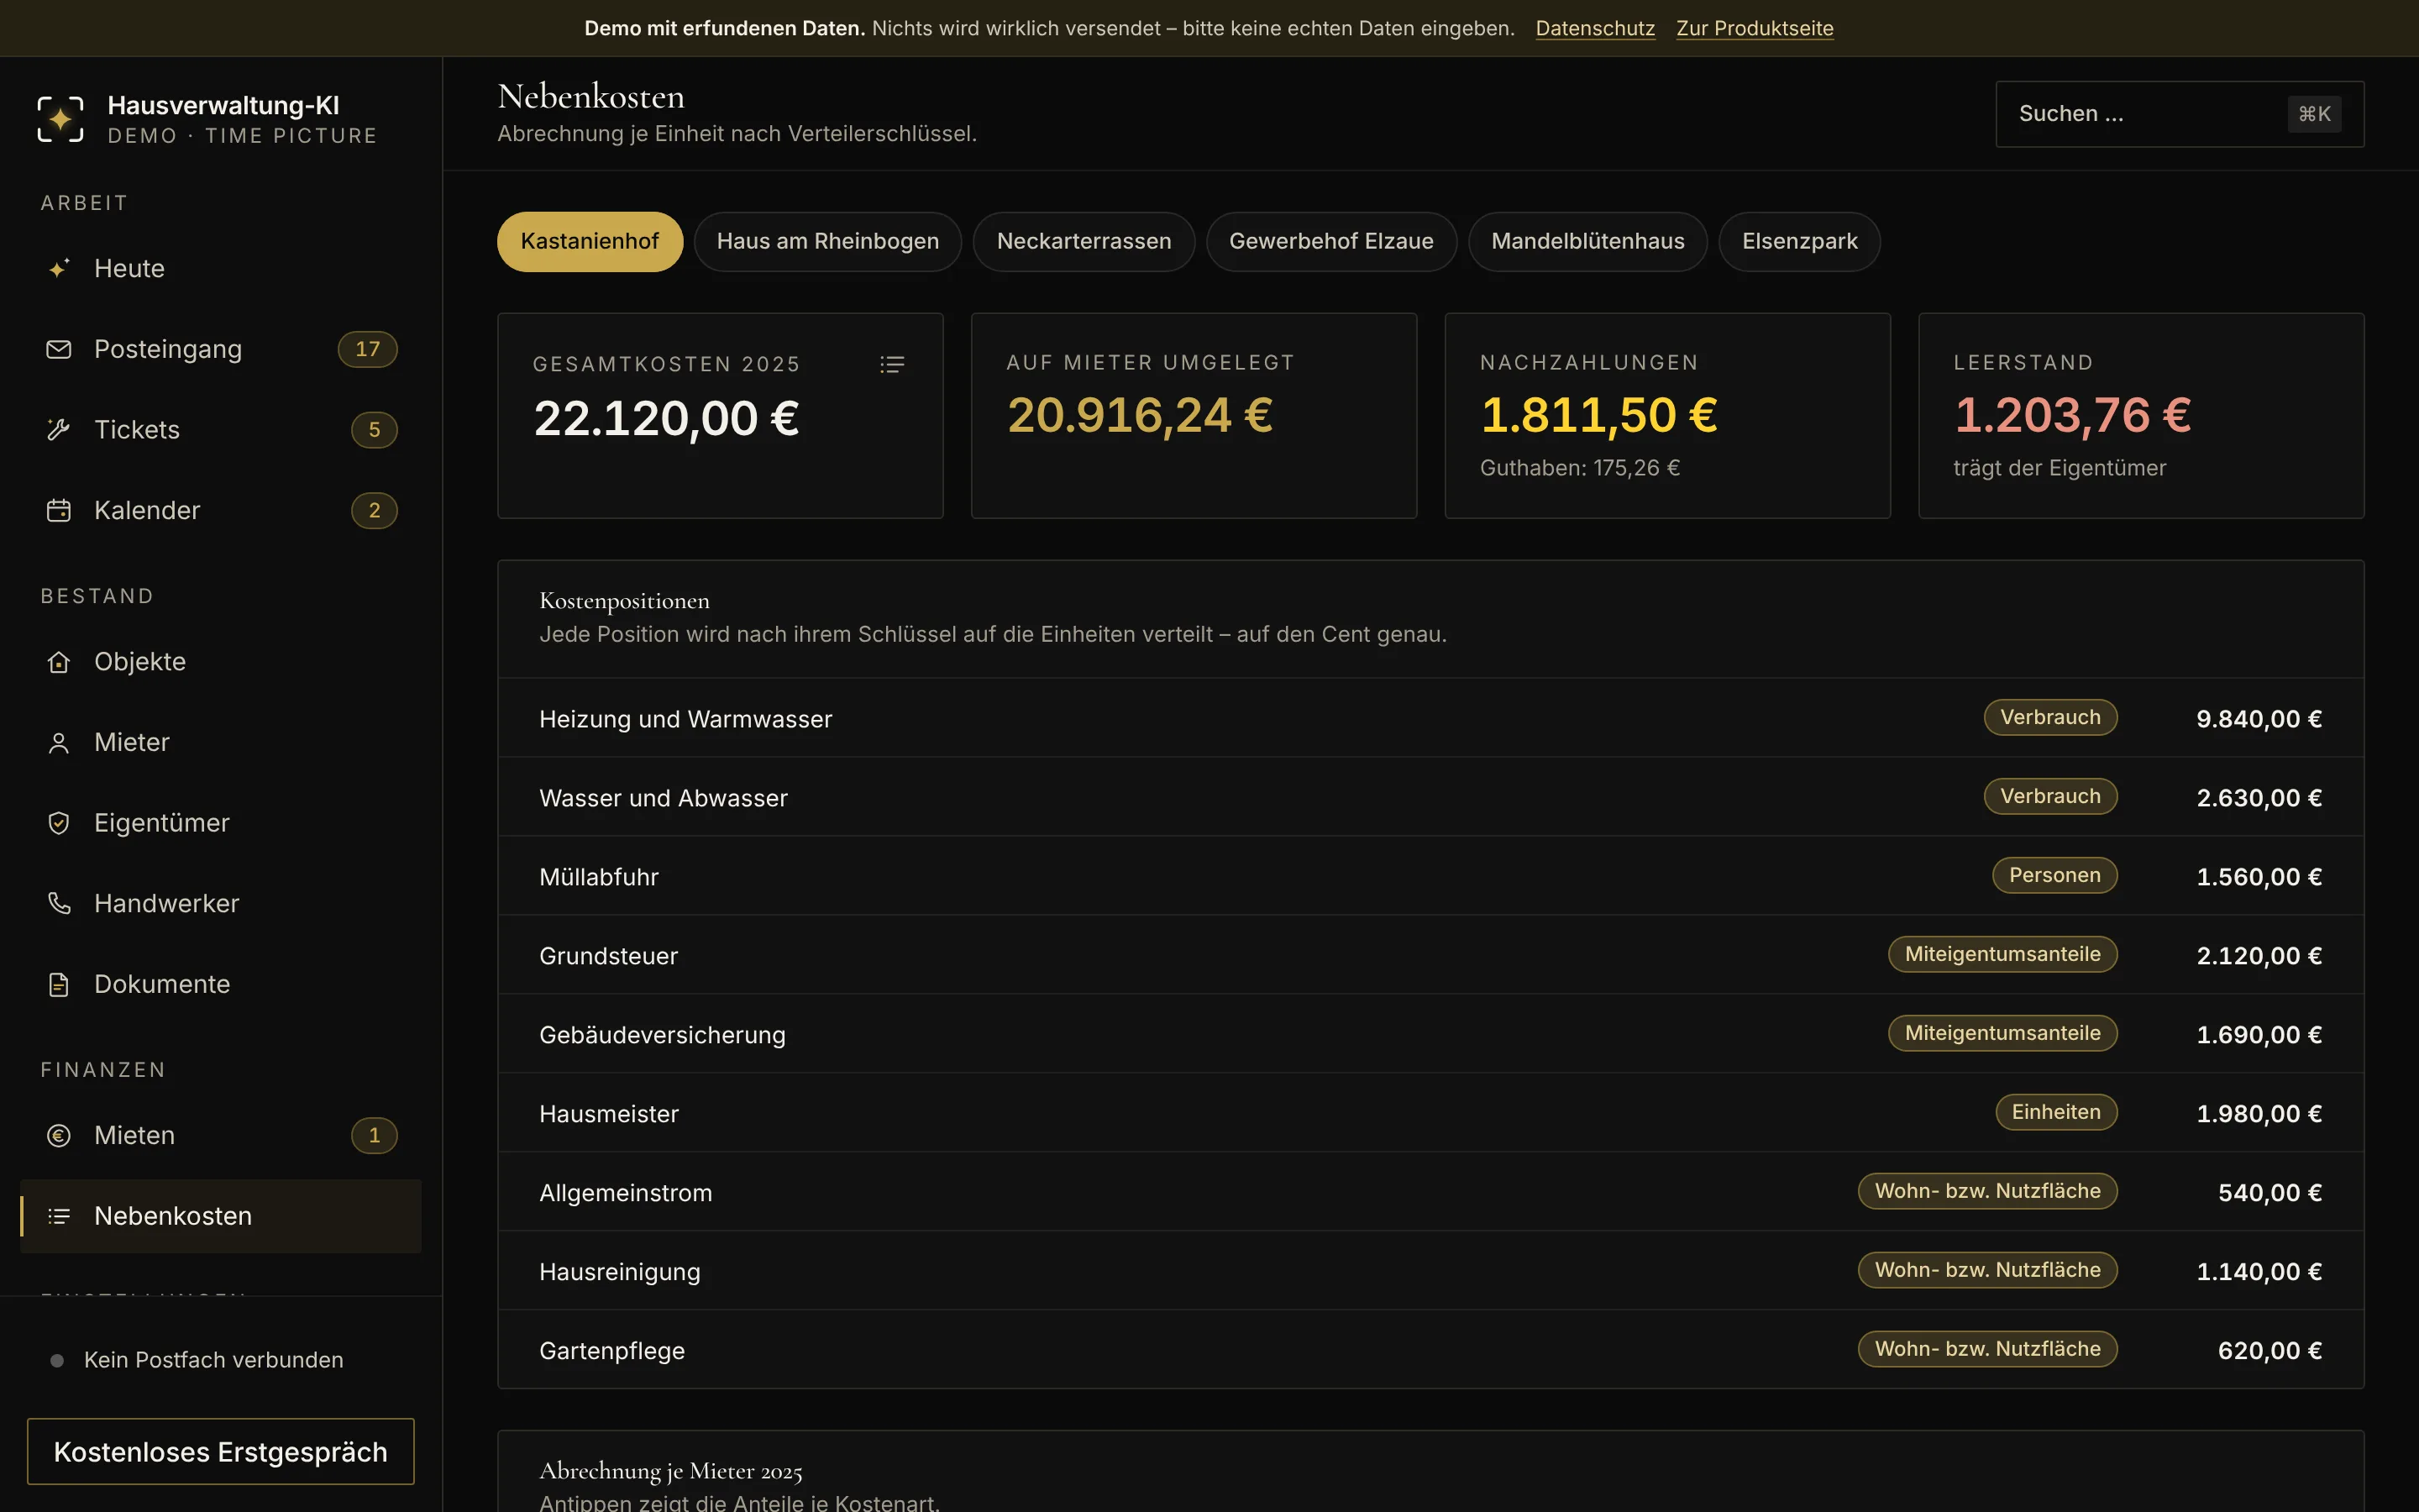The width and height of the screenshot is (2419, 1512).
Task: Open the Kalender section
Action: tap(221, 510)
